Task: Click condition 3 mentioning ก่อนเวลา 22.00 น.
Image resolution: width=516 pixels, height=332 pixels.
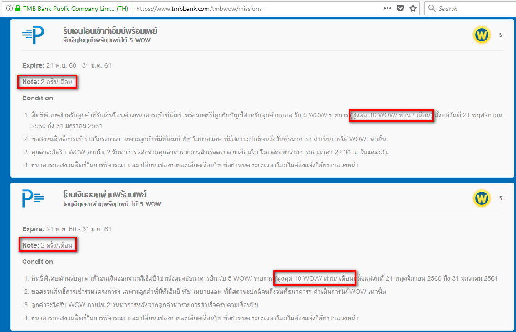Action: pos(210,152)
